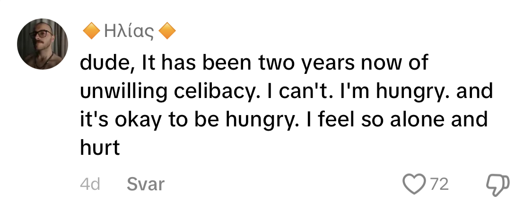The image size is (532, 213).
Task: Like the comment with the heart icon
Action: [x=413, y=184]
